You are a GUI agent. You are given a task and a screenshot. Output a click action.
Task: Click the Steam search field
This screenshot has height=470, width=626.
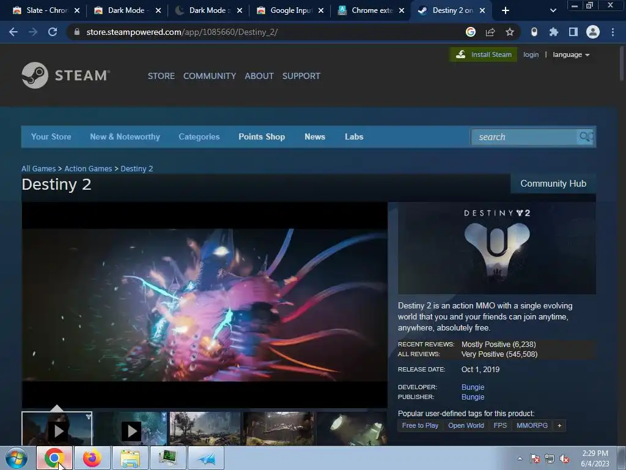[x=524, y=137]
